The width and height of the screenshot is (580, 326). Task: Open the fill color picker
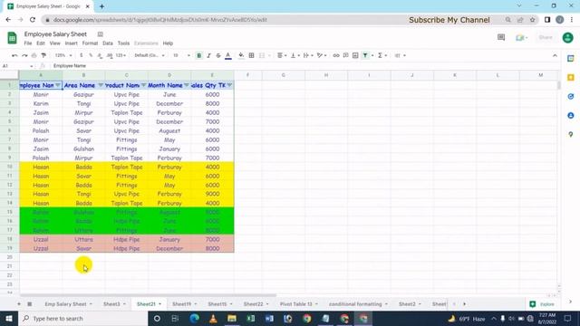(241, 55)
